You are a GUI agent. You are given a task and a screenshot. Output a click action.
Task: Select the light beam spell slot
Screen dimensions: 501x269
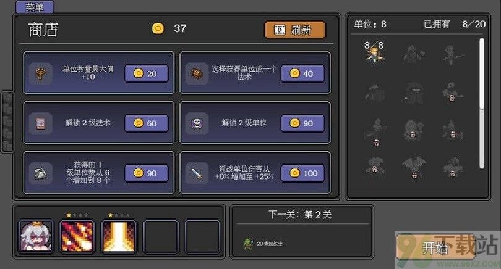pyautogui.click(x=119, y=237)
